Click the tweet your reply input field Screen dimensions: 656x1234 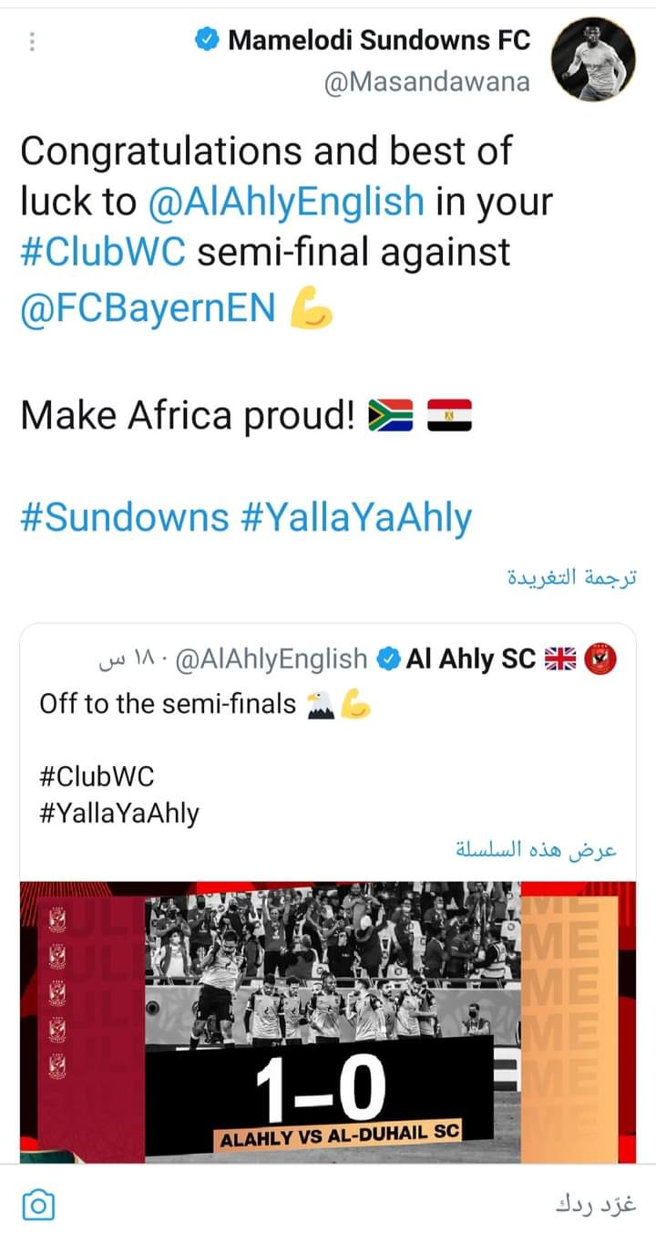tap(364, 1205)
